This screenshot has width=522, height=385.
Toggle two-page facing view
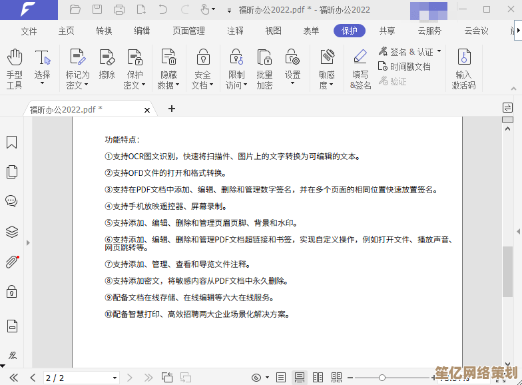pyautogui.click(x=318, y=378)
